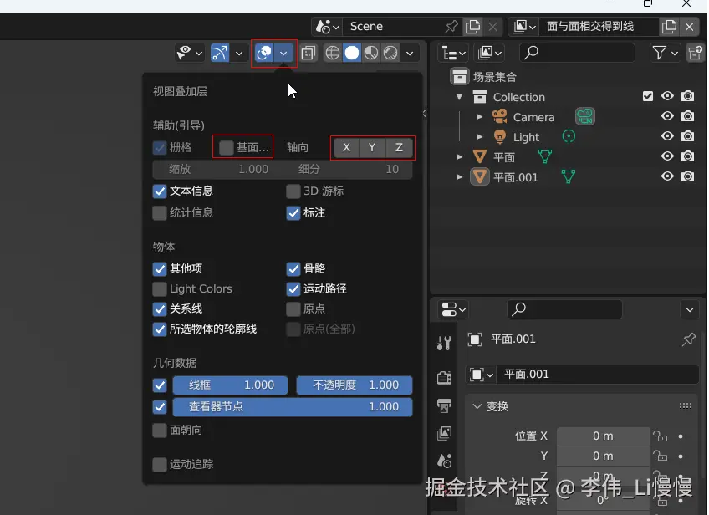Hide Camera in viewport
Viewport: 709px width, 515px height.
point(667,116)
